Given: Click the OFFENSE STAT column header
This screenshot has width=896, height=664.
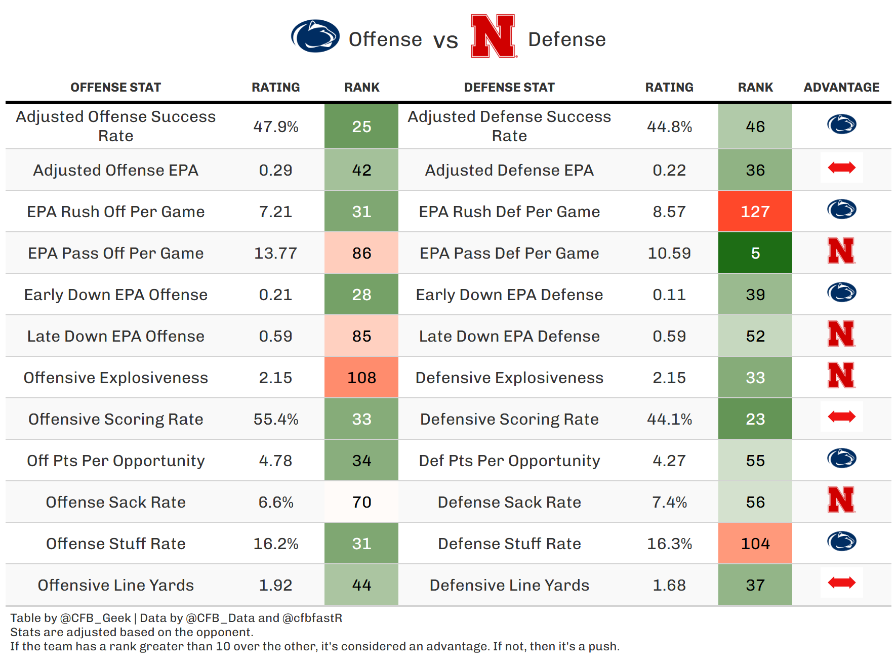Looking at the screenshot, I should 115,88.
